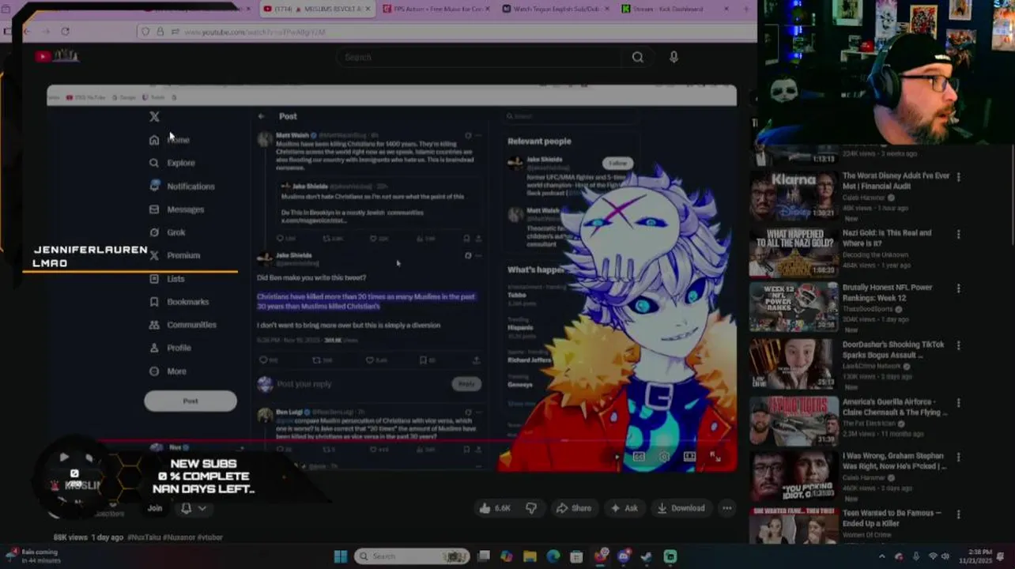Viewport: 1015px width, 569px height.
Task: Open options menu for NFL Power Rankings video
Action: coord(958,289)
